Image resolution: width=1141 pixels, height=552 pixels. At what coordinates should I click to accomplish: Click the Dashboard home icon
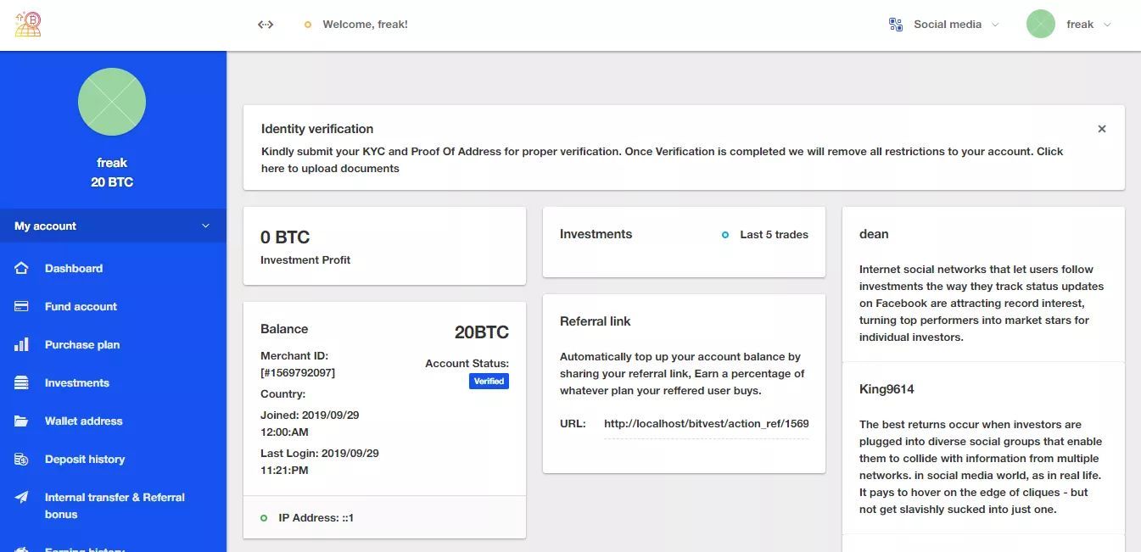pyautogui.click(x=22, y=268)
